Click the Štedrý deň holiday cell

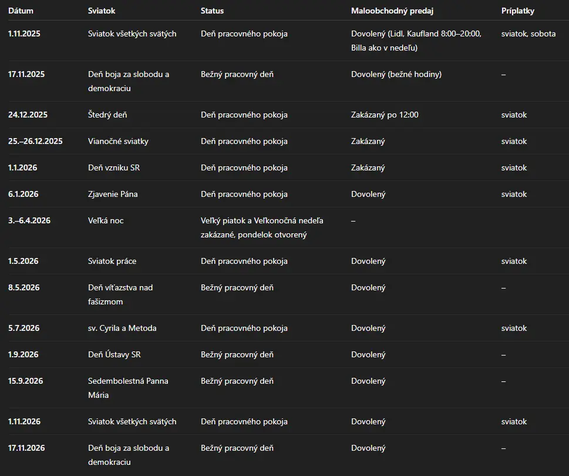(x=107, y=115)
